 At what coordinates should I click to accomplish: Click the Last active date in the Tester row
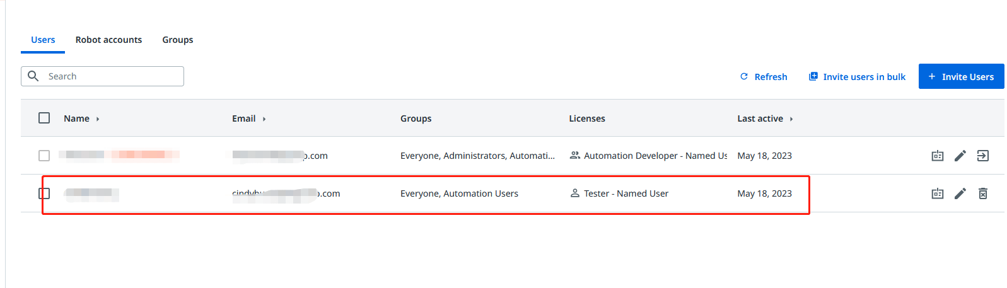[x=764, y=193]
